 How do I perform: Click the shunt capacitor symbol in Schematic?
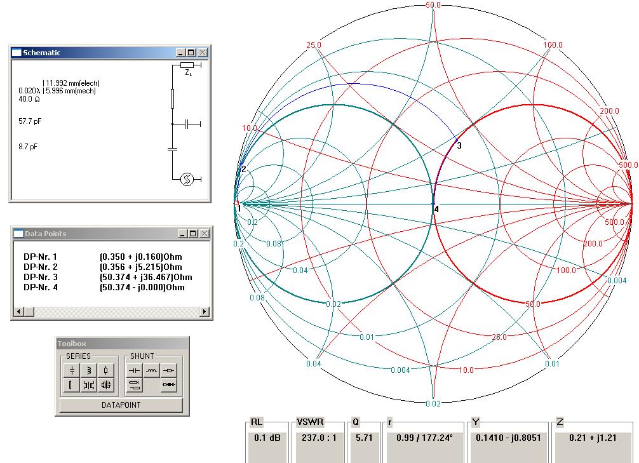point(187,124)
